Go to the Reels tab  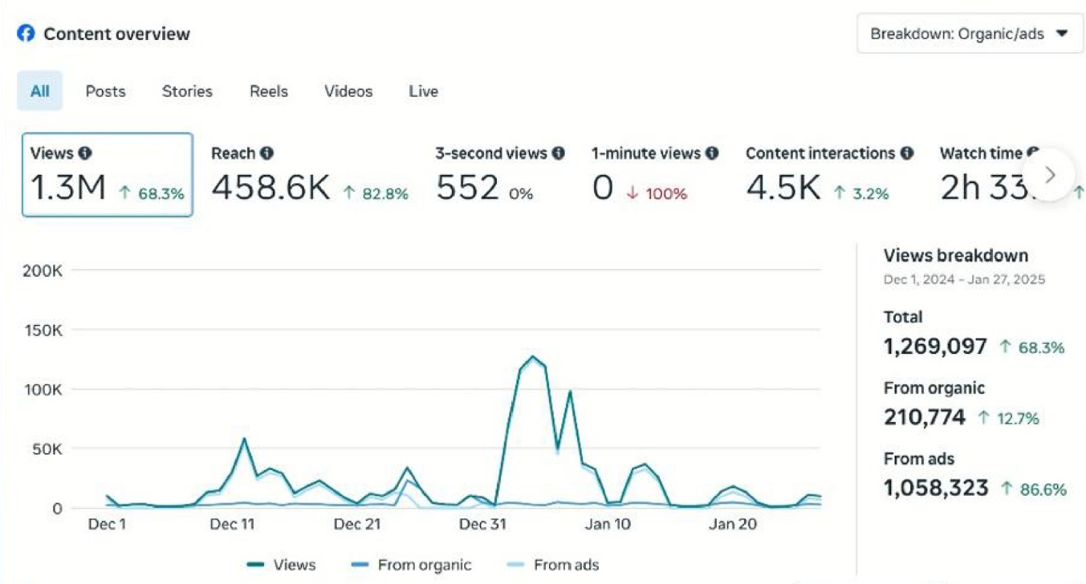point(269,91)
